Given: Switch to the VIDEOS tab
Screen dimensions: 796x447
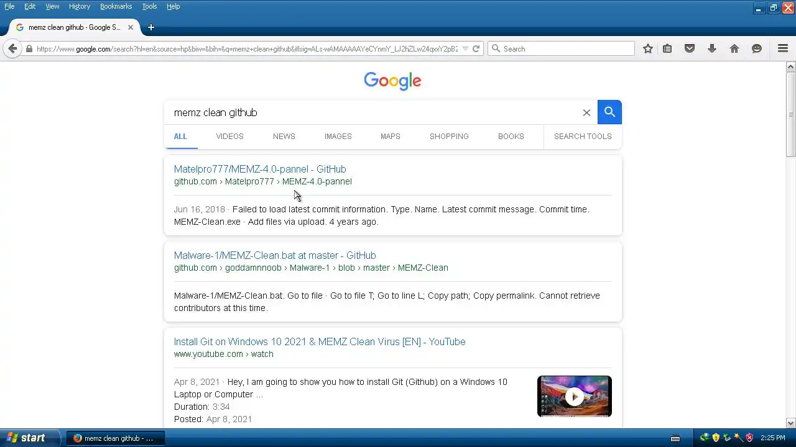Looking at the screenshot, I should pos(229,137).
